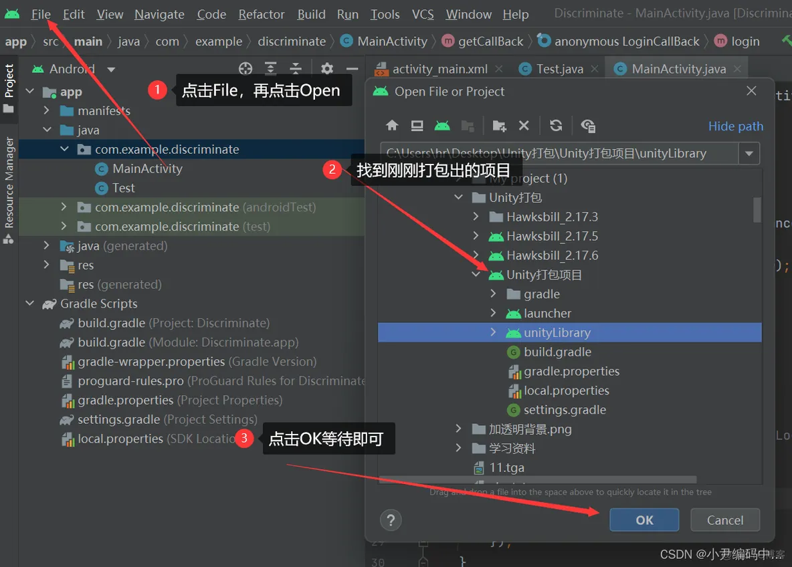Screen dimensions: 792x567
Task: Click the Delete X icon in dialog toolbar
Action: pos(524,125)
